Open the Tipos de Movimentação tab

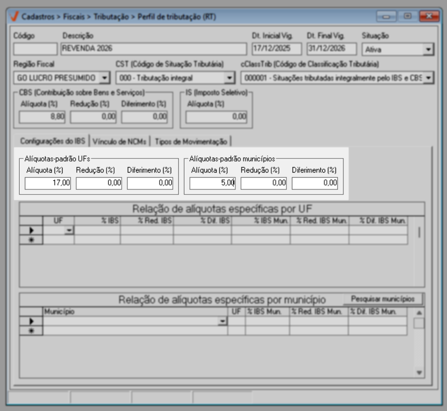191,141
